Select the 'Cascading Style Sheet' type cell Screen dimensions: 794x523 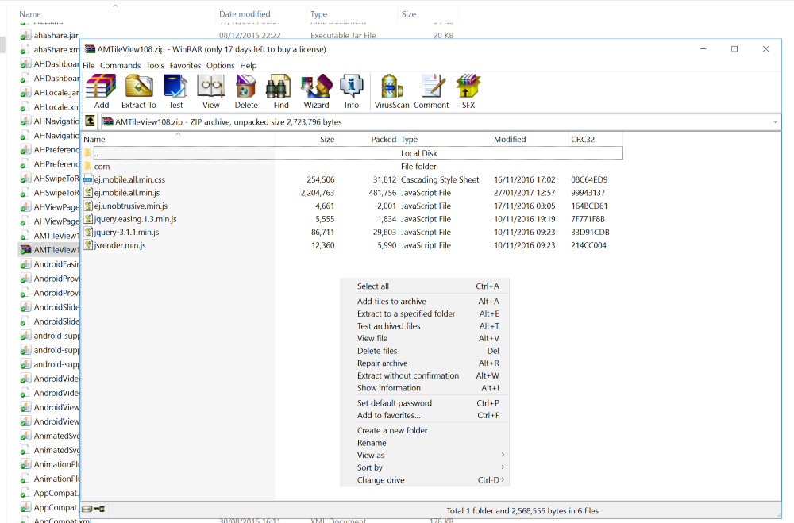click(x=440, y=179)
